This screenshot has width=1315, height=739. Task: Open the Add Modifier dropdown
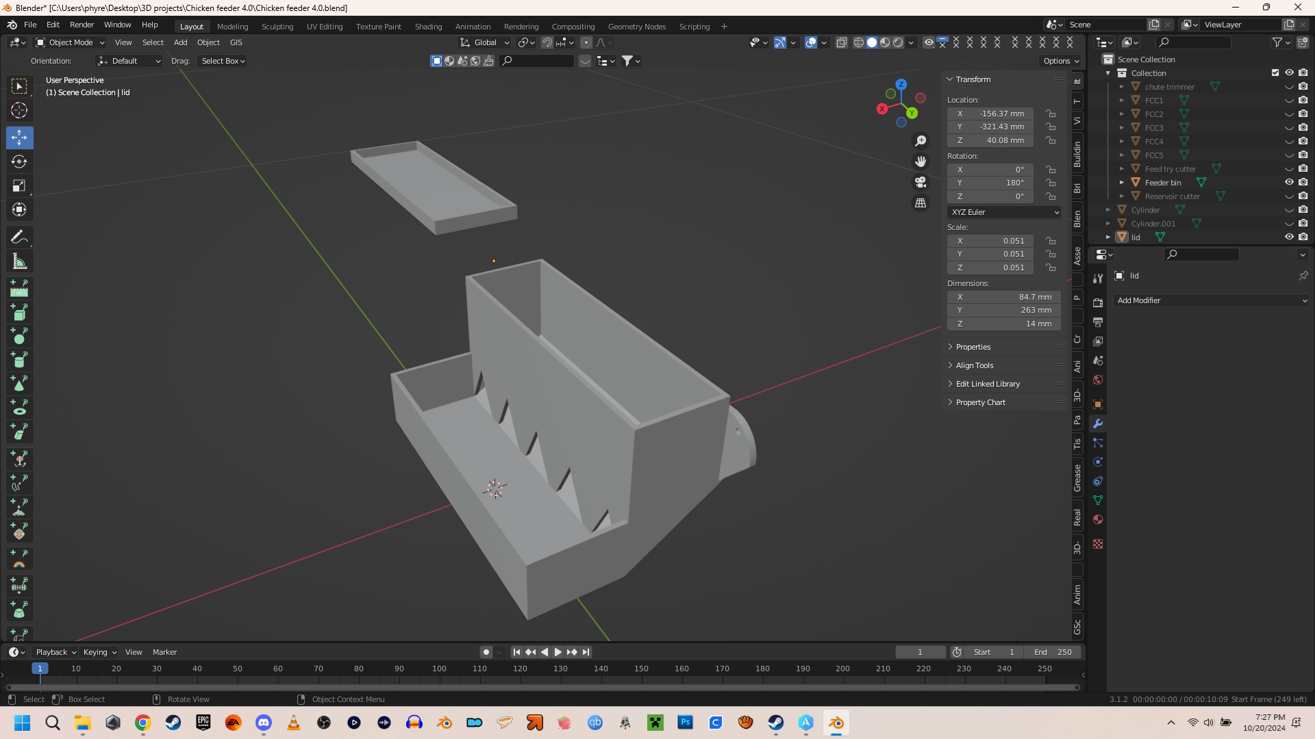pyautogui.click(x=1211, y=300)
